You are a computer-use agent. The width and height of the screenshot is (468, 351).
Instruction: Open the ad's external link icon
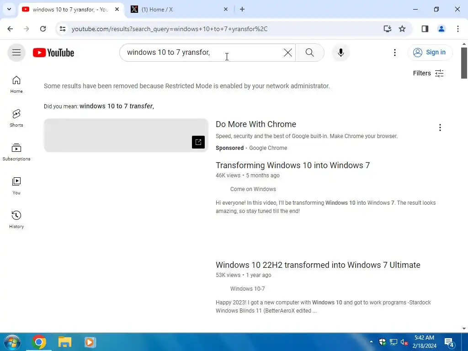(x=198, y=142)
